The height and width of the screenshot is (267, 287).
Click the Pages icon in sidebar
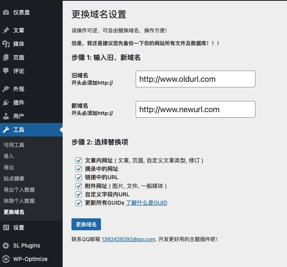(6, 57)
